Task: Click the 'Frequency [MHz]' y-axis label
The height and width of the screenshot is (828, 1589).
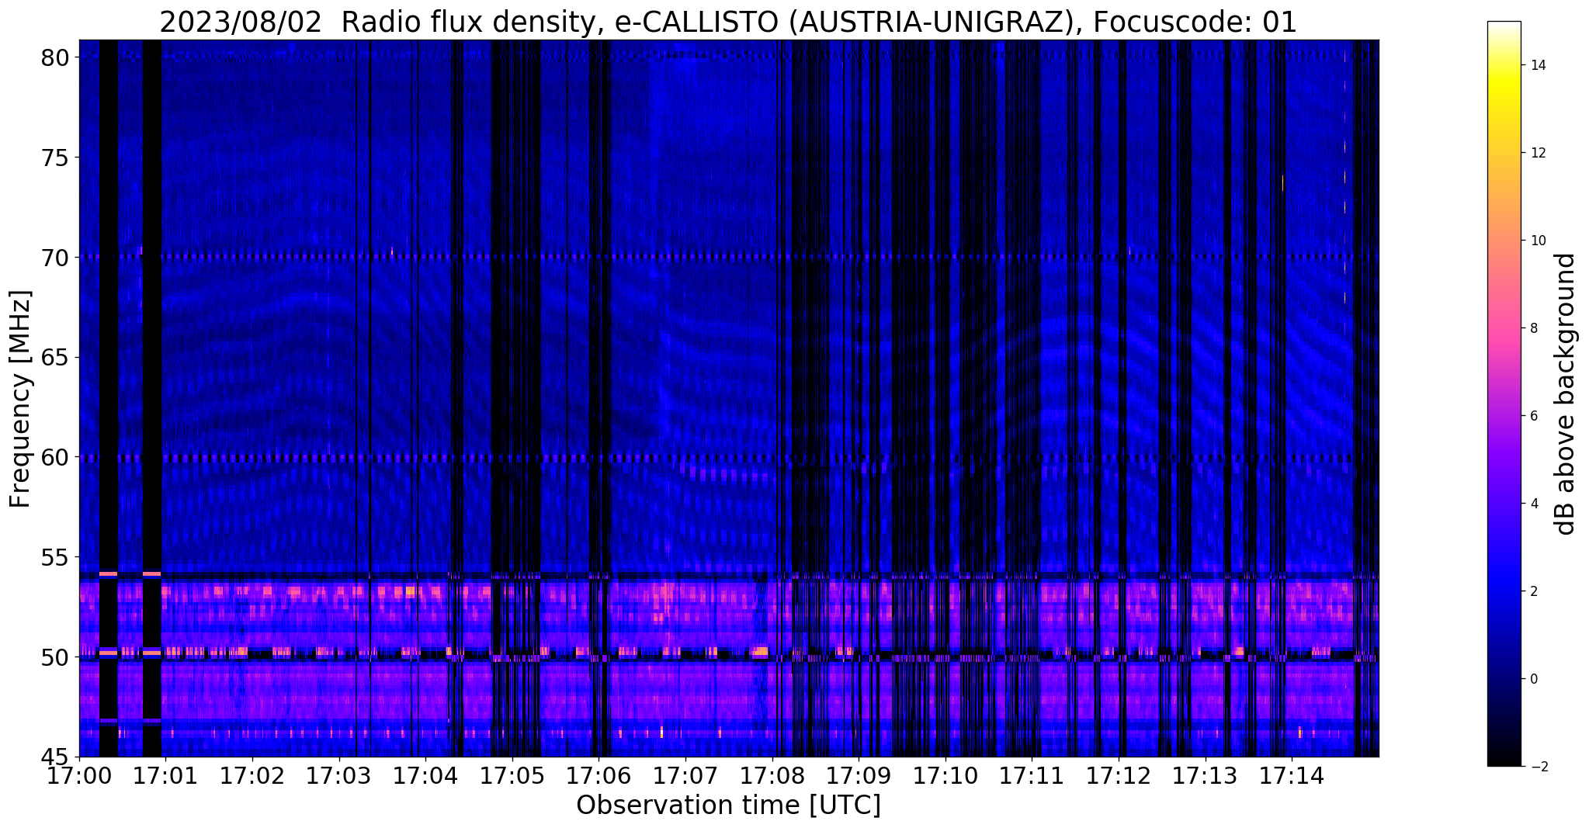Action: coord(20,399)
